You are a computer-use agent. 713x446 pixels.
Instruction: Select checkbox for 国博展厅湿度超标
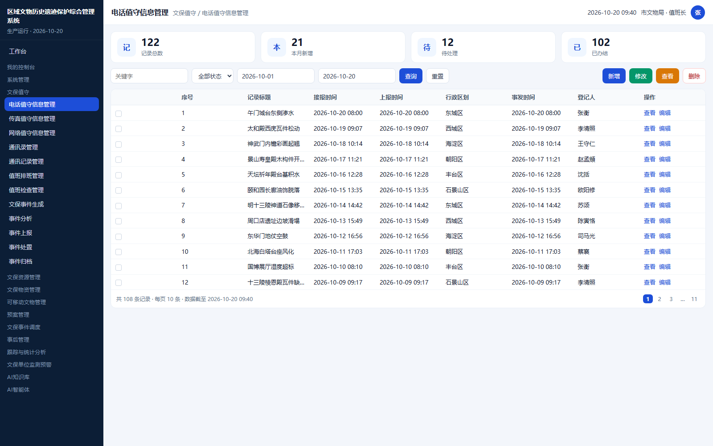pos(119,267)
